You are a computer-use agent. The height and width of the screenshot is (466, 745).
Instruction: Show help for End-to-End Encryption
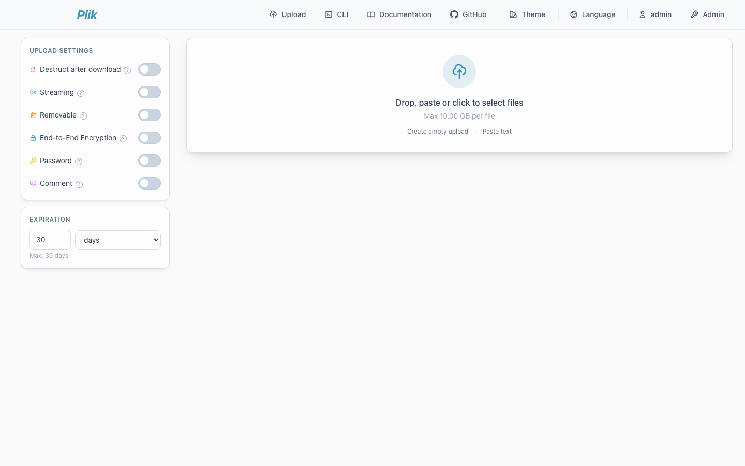(x=123, y=139)
